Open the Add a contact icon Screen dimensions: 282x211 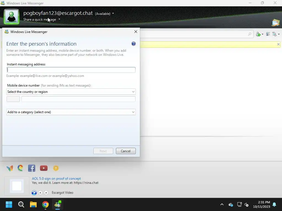click(x=258, y=34)
